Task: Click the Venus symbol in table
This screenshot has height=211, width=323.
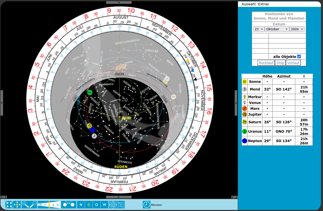Action: (245, 103)
